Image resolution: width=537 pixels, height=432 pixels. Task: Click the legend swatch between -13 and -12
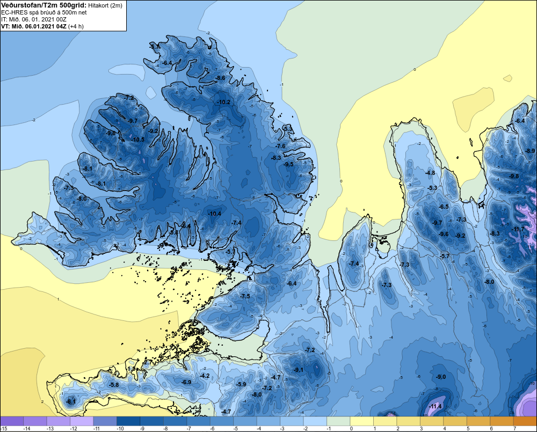pyautogui.click(x=59, y=421)
